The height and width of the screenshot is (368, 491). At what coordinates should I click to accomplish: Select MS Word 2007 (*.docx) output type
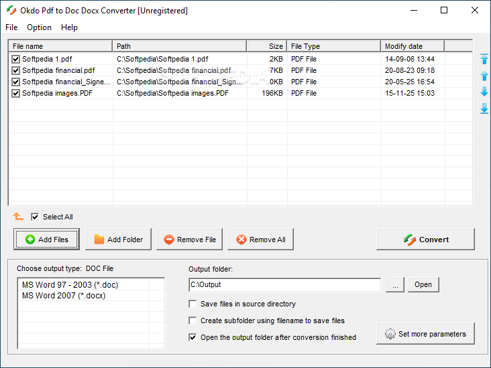[64, 296]
